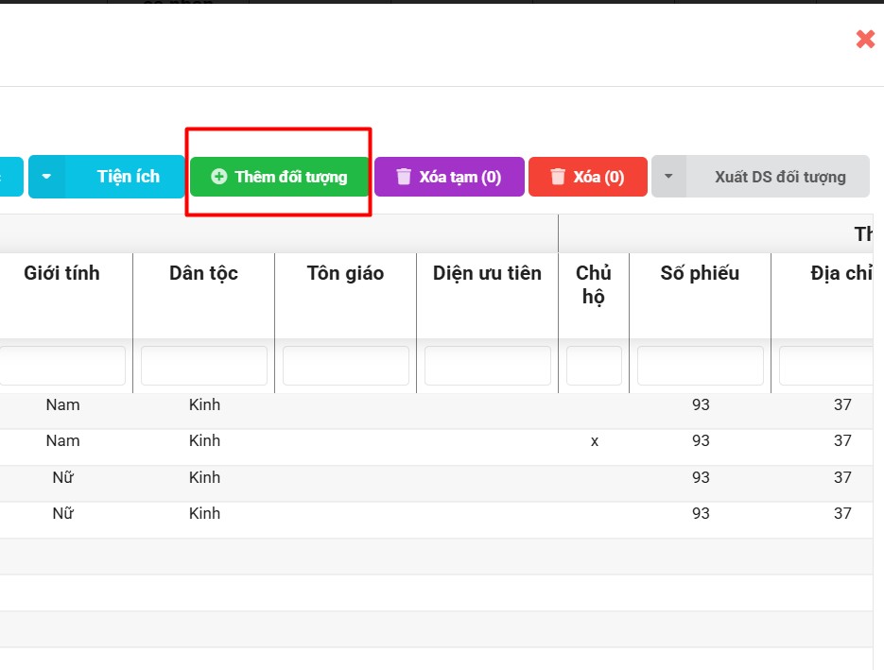This screenshot has height=670, width=884.
Task: Focus the Tôn giáo filter field
Action: pos(345,366)
